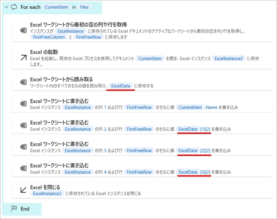
Task: Select the 'Excel の起動' action title
Action: (x=44, y=52)
